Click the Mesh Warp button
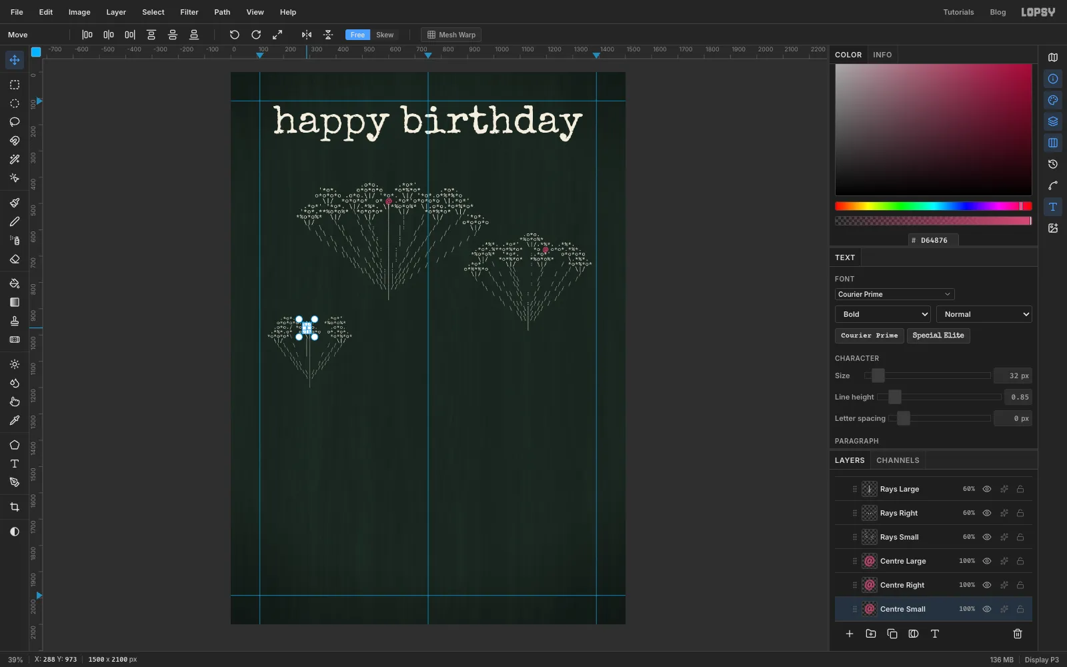 click(x=451, y=35)
